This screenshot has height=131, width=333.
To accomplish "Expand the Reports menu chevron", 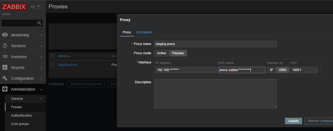I will tap(41, 68).
